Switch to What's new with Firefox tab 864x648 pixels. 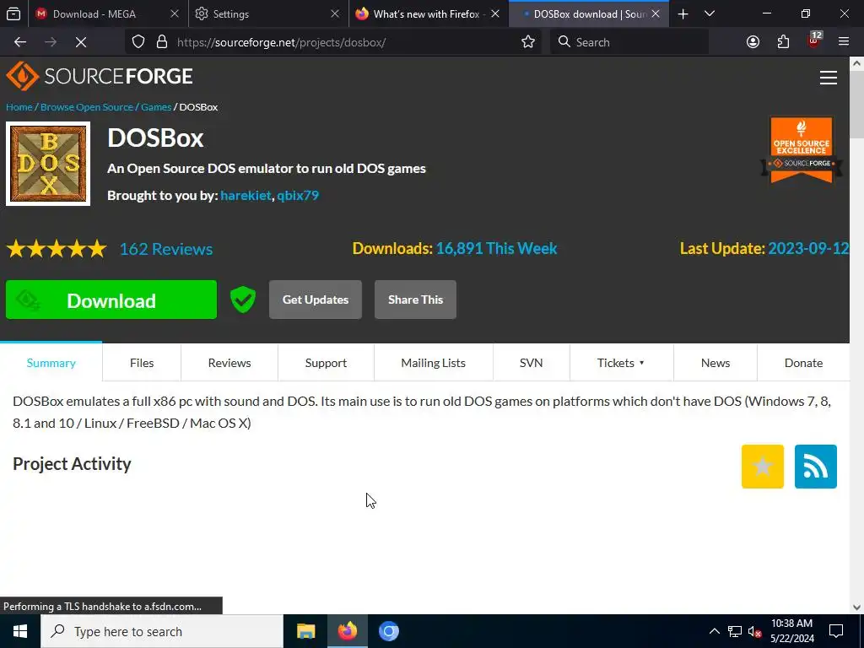422,13
